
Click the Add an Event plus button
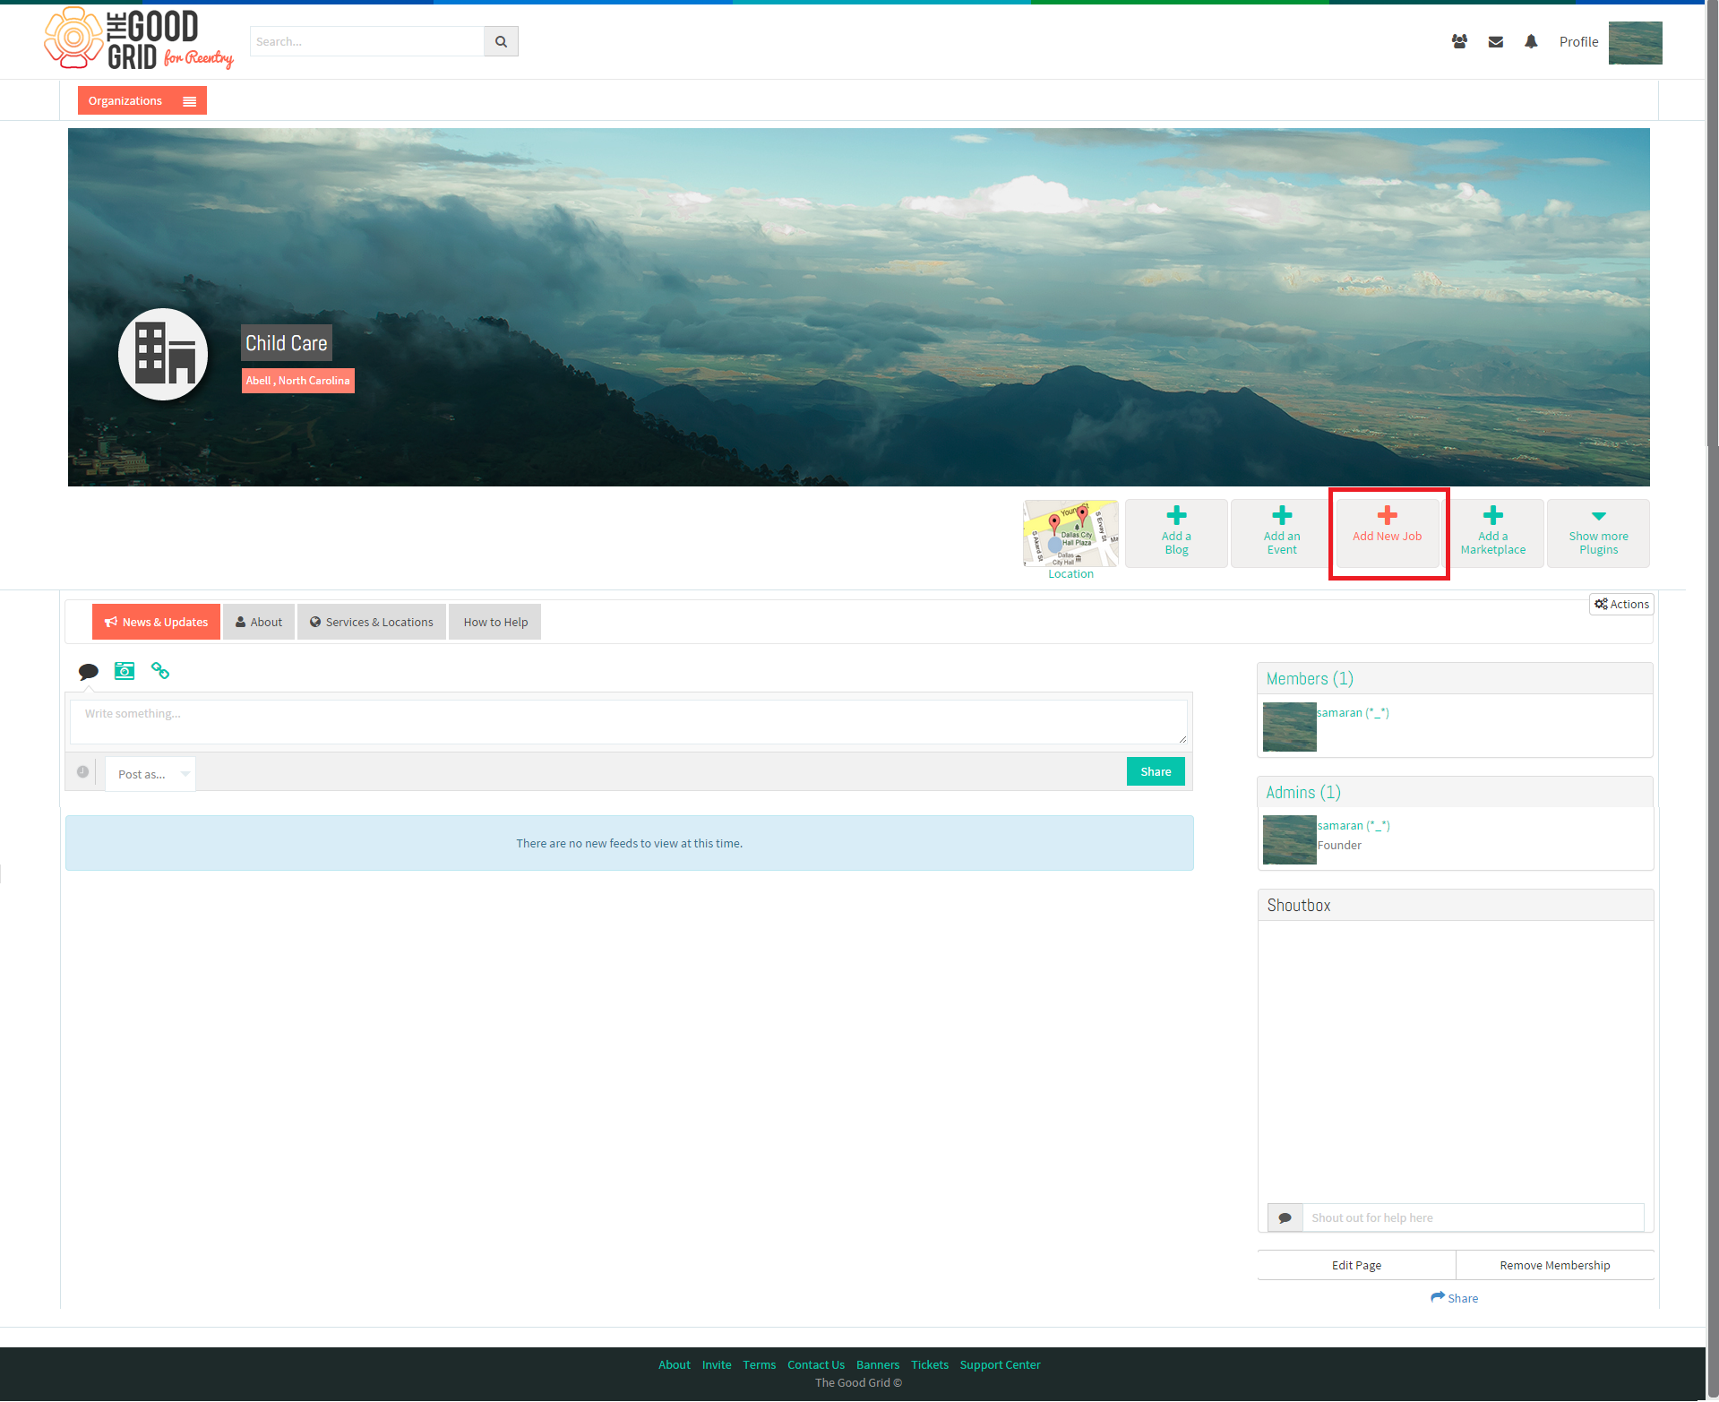click(x=1282, y=533)
